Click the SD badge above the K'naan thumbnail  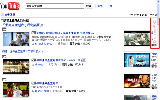(x=4, y=57)
